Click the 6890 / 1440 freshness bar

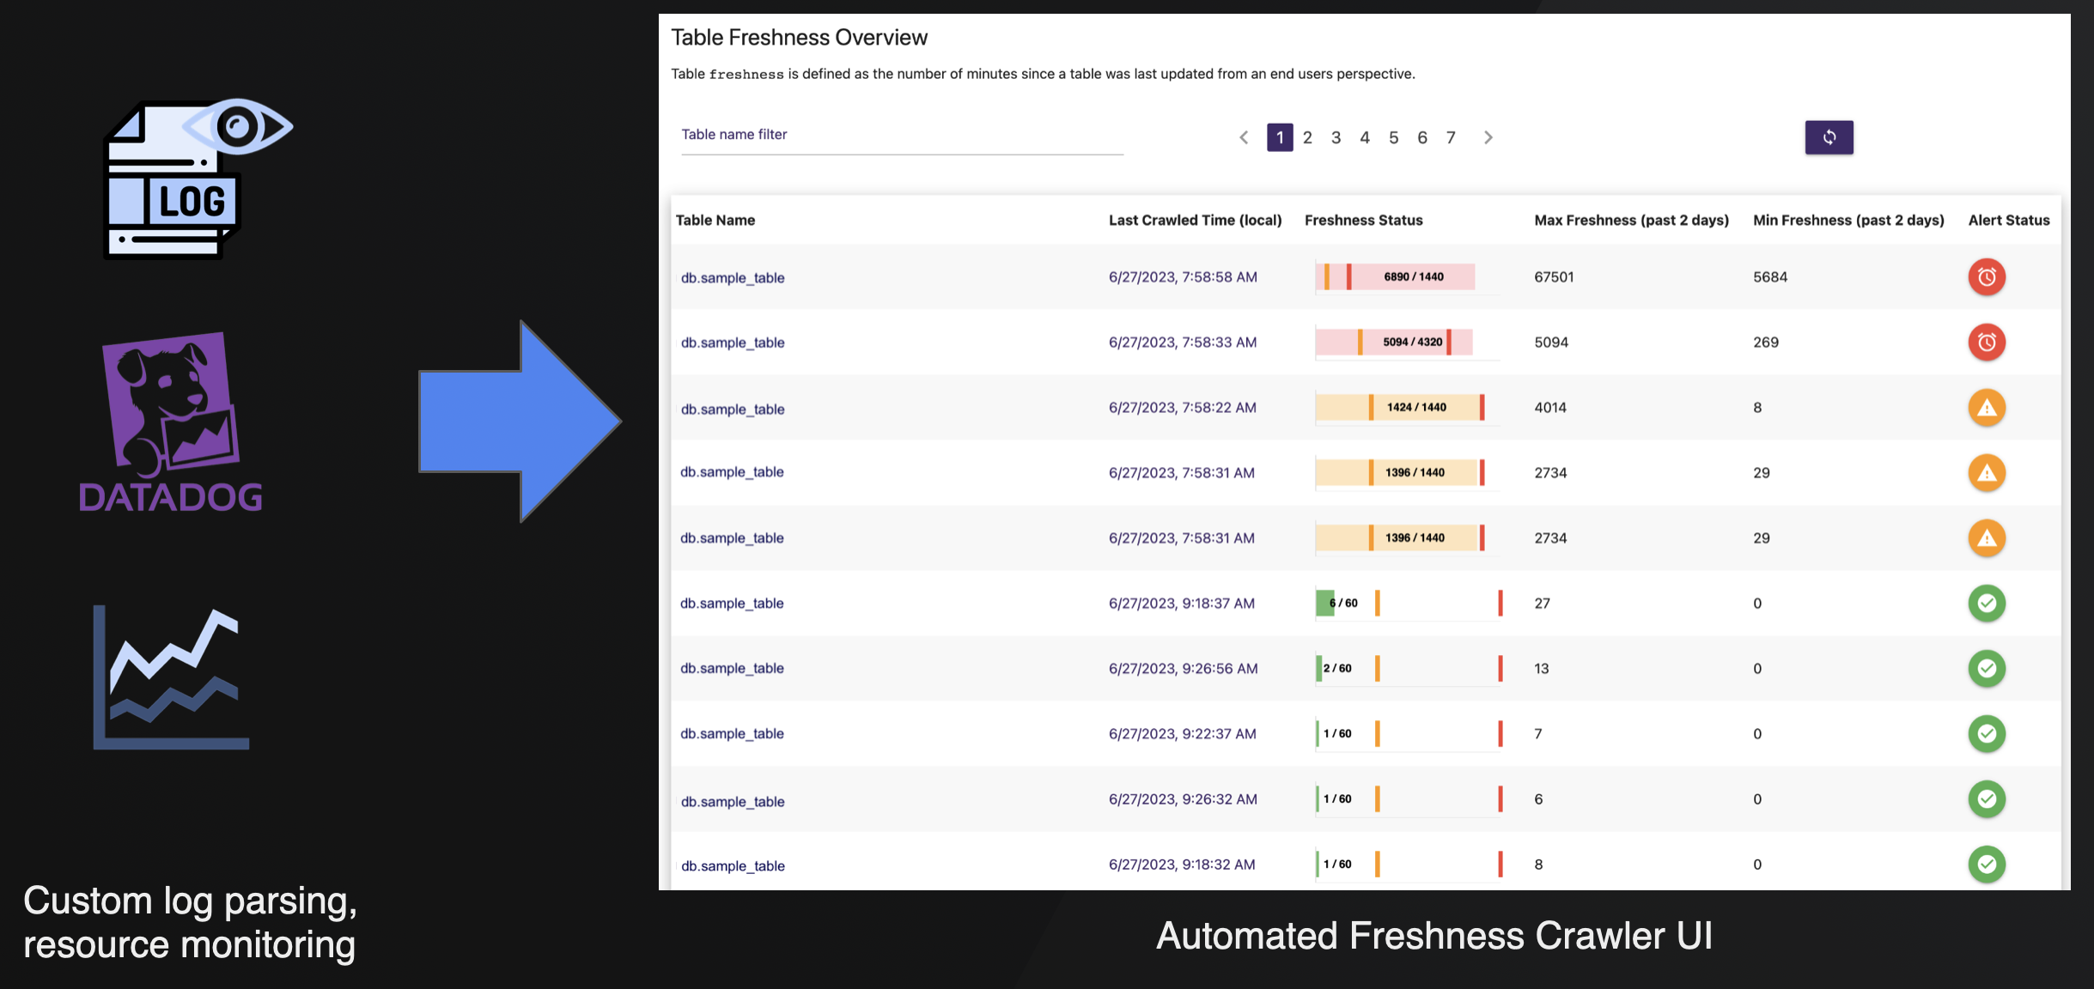[1396, 277]
